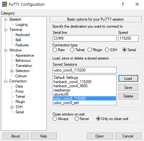Open the Logging category

point(22,24)
